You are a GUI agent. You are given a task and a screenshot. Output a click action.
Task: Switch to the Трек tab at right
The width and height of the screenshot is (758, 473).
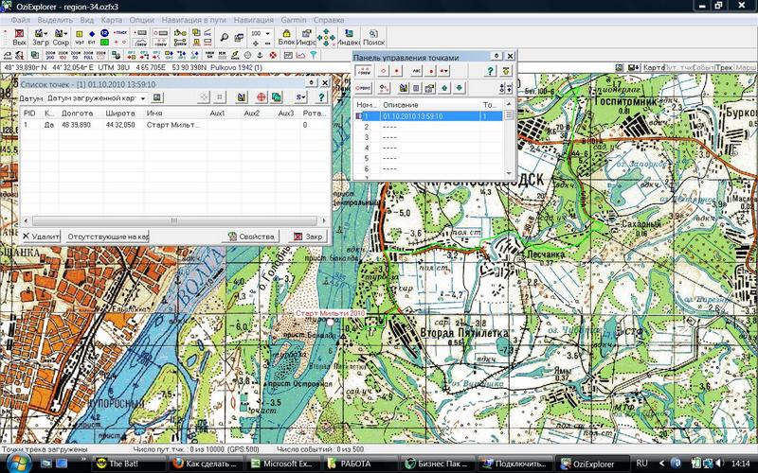point(724,67)
